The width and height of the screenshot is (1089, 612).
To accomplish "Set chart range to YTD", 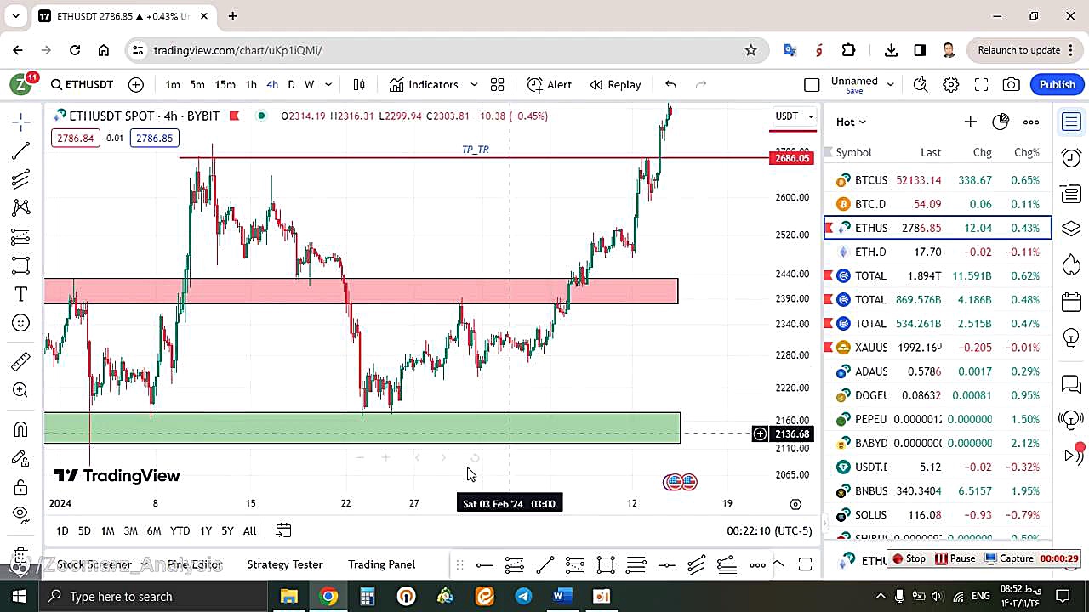I will point(180,530).
